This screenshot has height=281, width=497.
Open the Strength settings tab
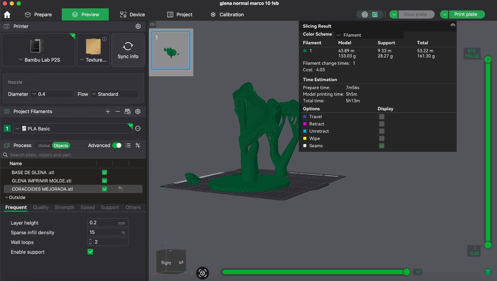pos(64,208)
